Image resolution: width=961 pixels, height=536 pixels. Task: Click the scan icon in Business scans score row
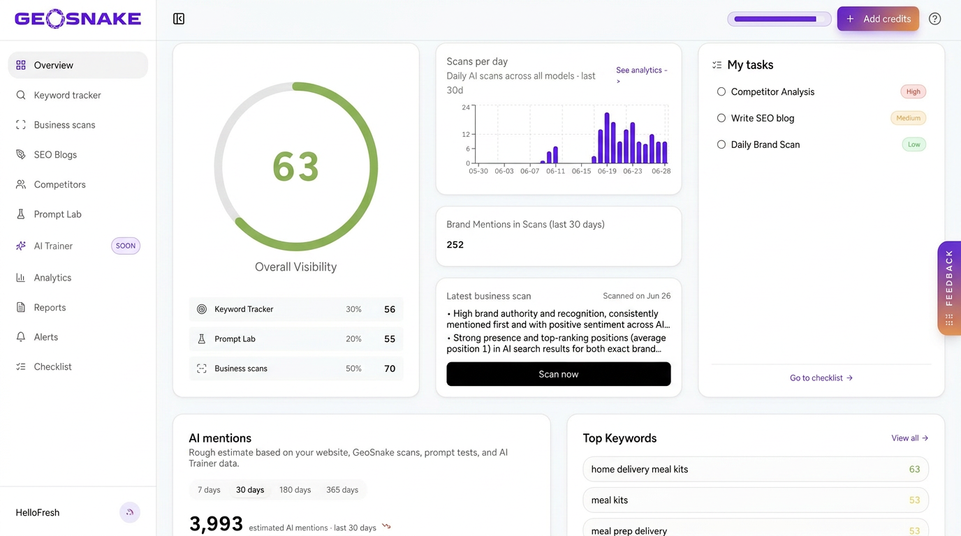tap(202, 368)
